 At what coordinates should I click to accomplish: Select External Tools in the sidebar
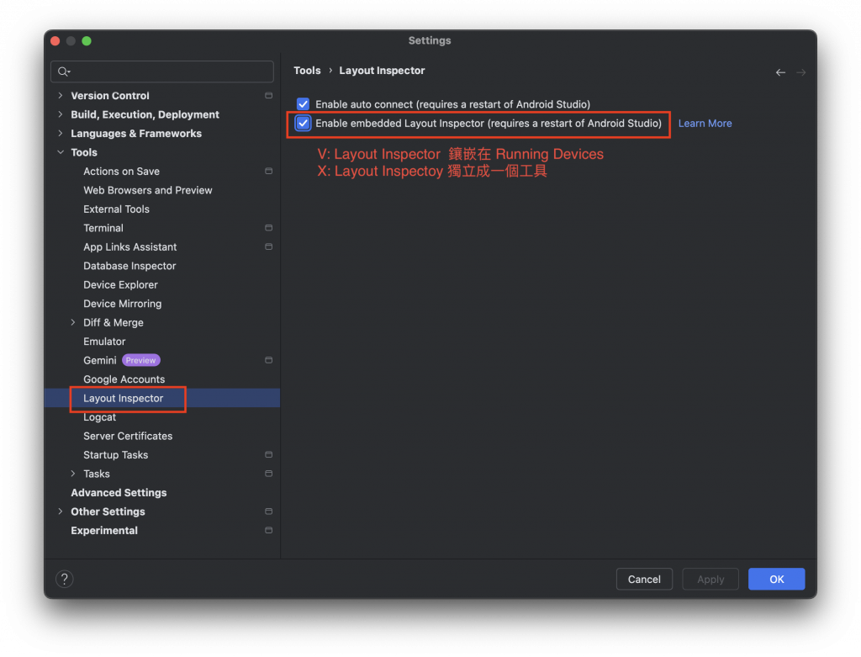[116, 209]
